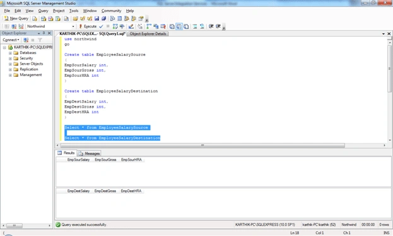Open the Query menu
The image size is (393, 236).
43,11
